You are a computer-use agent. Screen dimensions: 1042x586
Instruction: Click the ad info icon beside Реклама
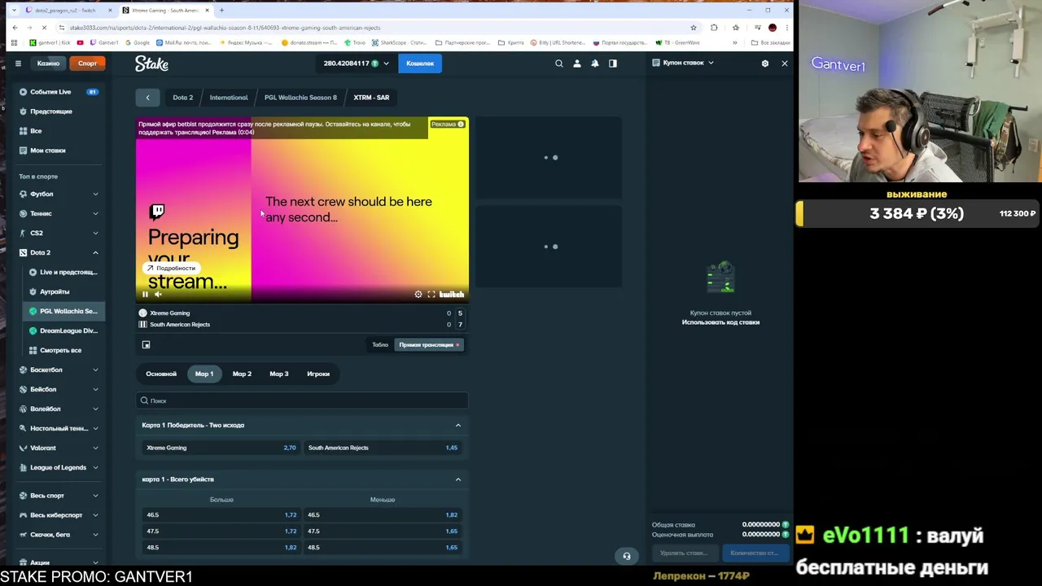coord(461,125)
